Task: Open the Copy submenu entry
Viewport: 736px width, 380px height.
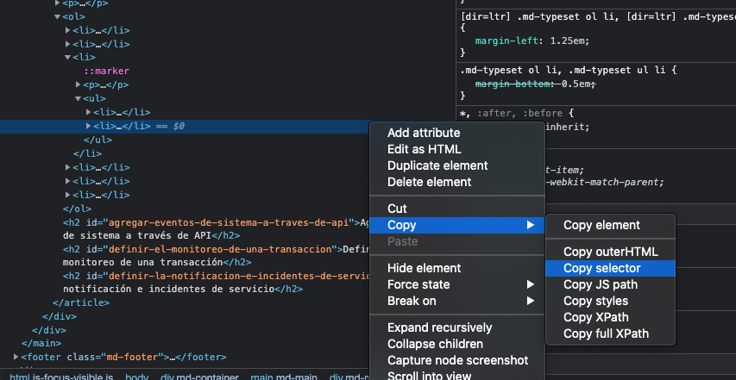Action: (x=456, y=226)
